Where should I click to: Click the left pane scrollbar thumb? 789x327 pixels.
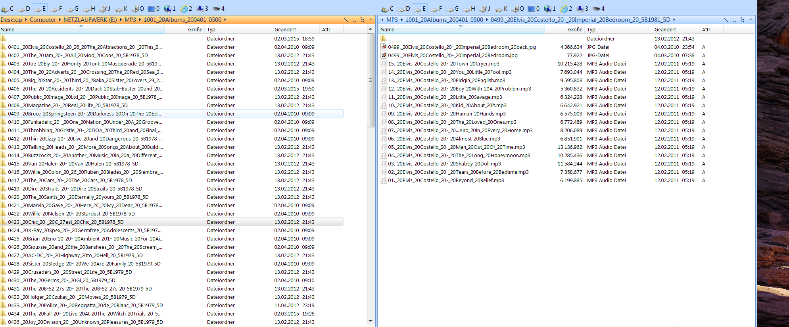click(x=371, y=80)
